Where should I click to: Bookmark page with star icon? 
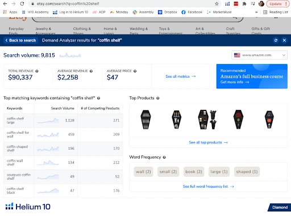[x=217, y=4]
